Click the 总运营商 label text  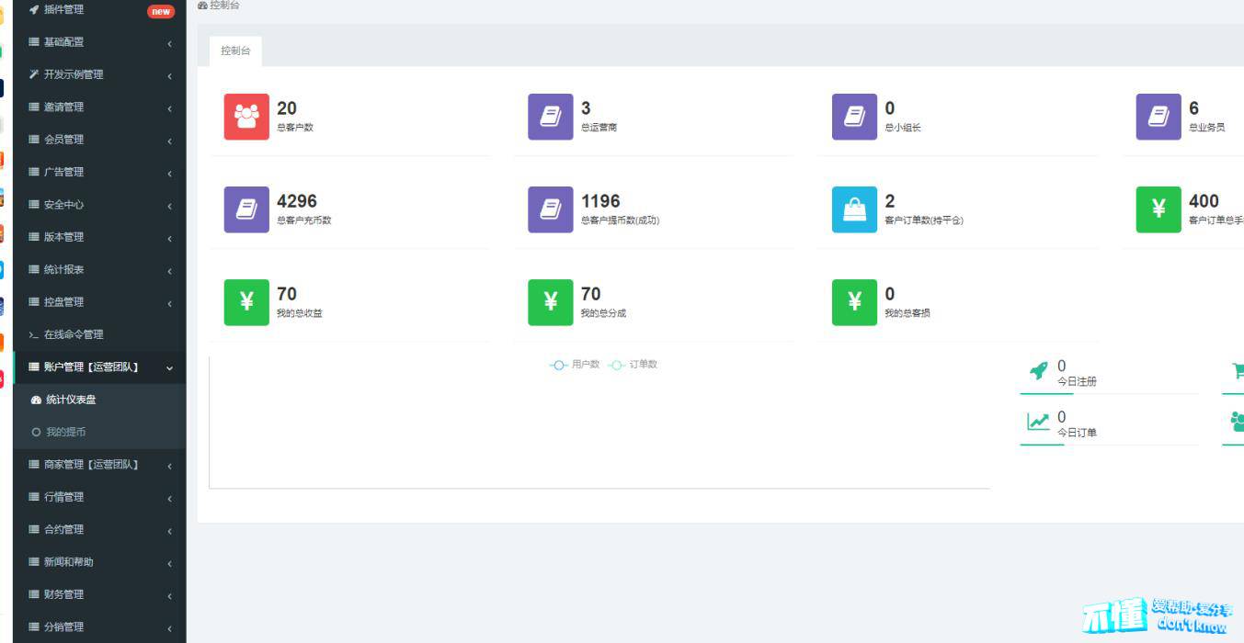(x=599, y=128)
